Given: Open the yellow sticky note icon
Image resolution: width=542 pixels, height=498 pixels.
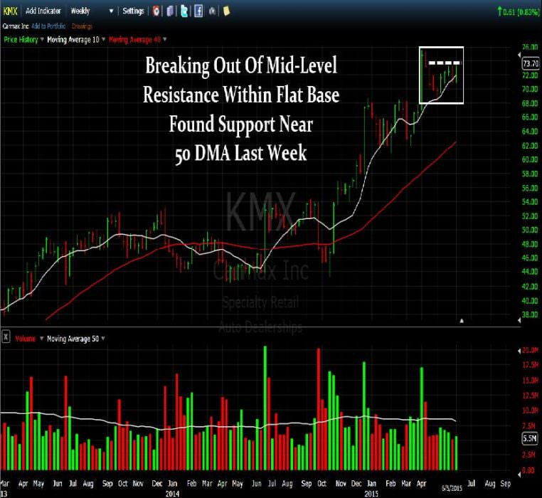Looking at the screenshot, I should pos(226,11).
